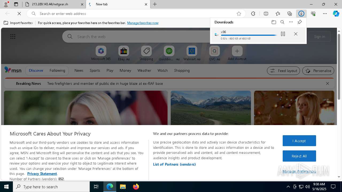Focus the address bar field
The width and height of the screenshot is (342, 192).
click(x=136, y=14)
